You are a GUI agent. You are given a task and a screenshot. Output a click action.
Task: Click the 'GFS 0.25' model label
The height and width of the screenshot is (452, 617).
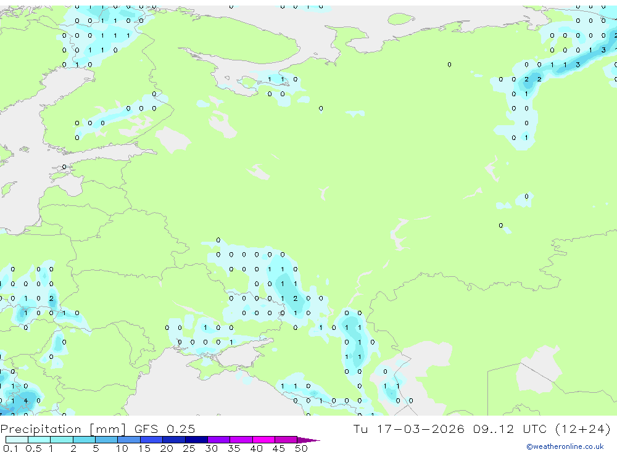pos(165,429)
